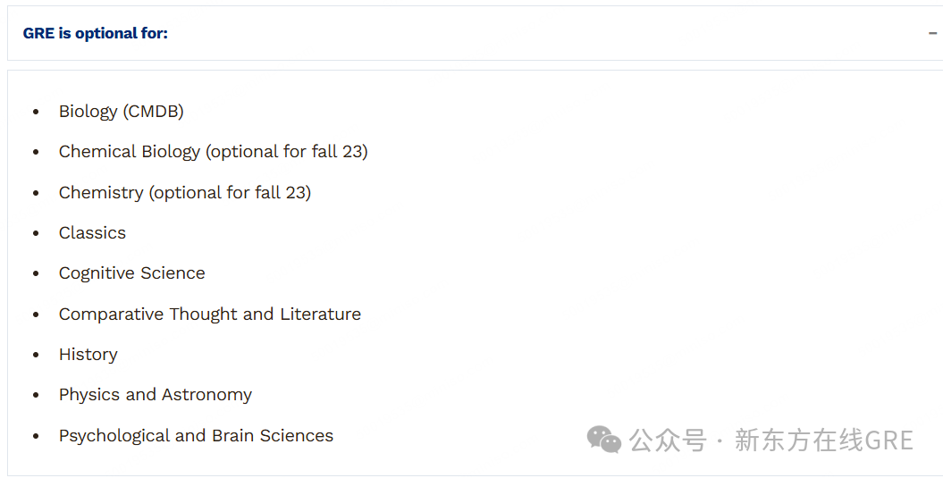The width and height of the screenshot is (943, 478).
Task: Click the 公众号 watermark label
Action: point(668,440)
